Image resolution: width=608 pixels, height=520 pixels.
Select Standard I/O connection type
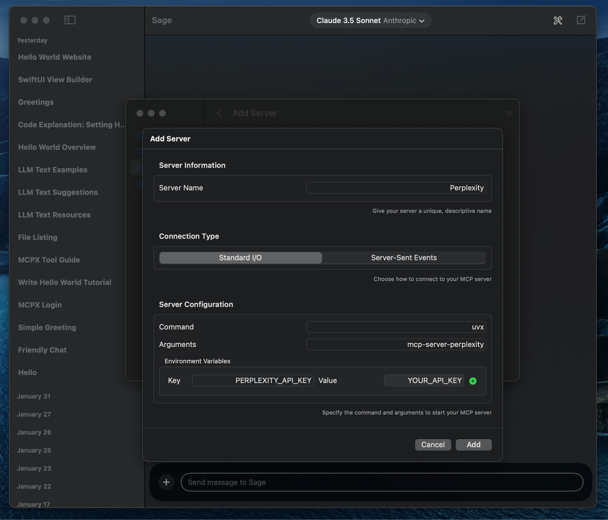pos(241,258)
